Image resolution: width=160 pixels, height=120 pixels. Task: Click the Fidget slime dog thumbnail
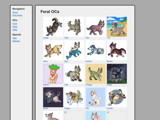[74, 97]
